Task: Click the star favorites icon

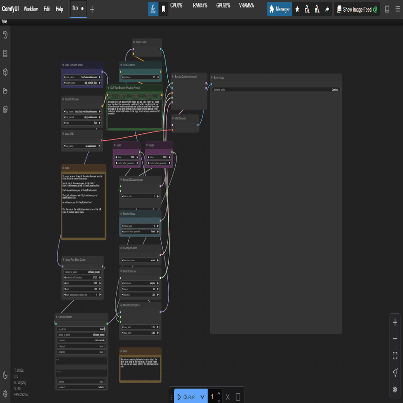Action: [x=297, y=9]
